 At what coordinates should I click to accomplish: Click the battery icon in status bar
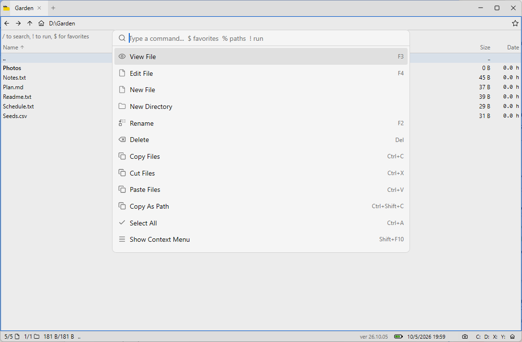click(x=398, y=337)
